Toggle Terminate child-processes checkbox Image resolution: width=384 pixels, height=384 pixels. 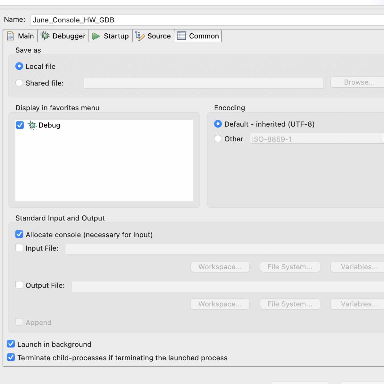pyautogui.click(x=11, y=357)
